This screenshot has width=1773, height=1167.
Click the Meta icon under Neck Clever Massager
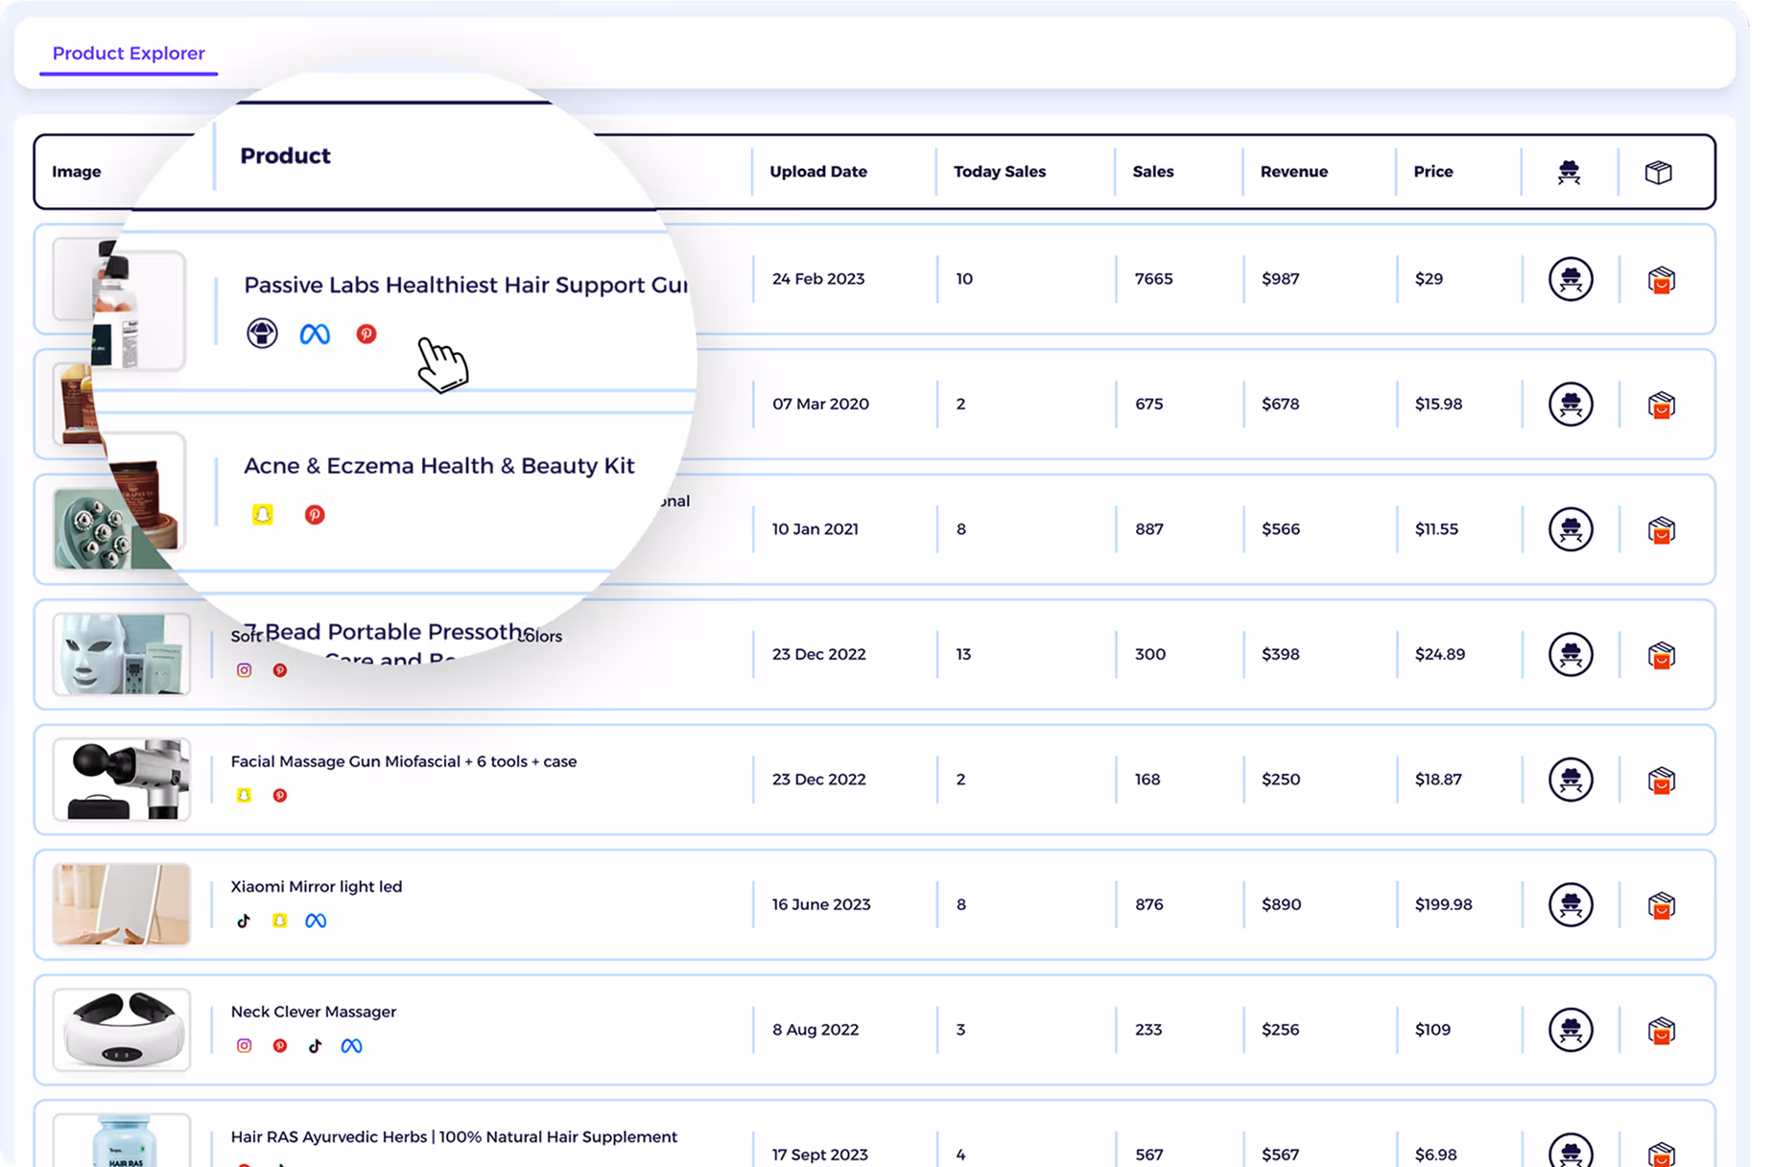click(x=351, y=1046)
